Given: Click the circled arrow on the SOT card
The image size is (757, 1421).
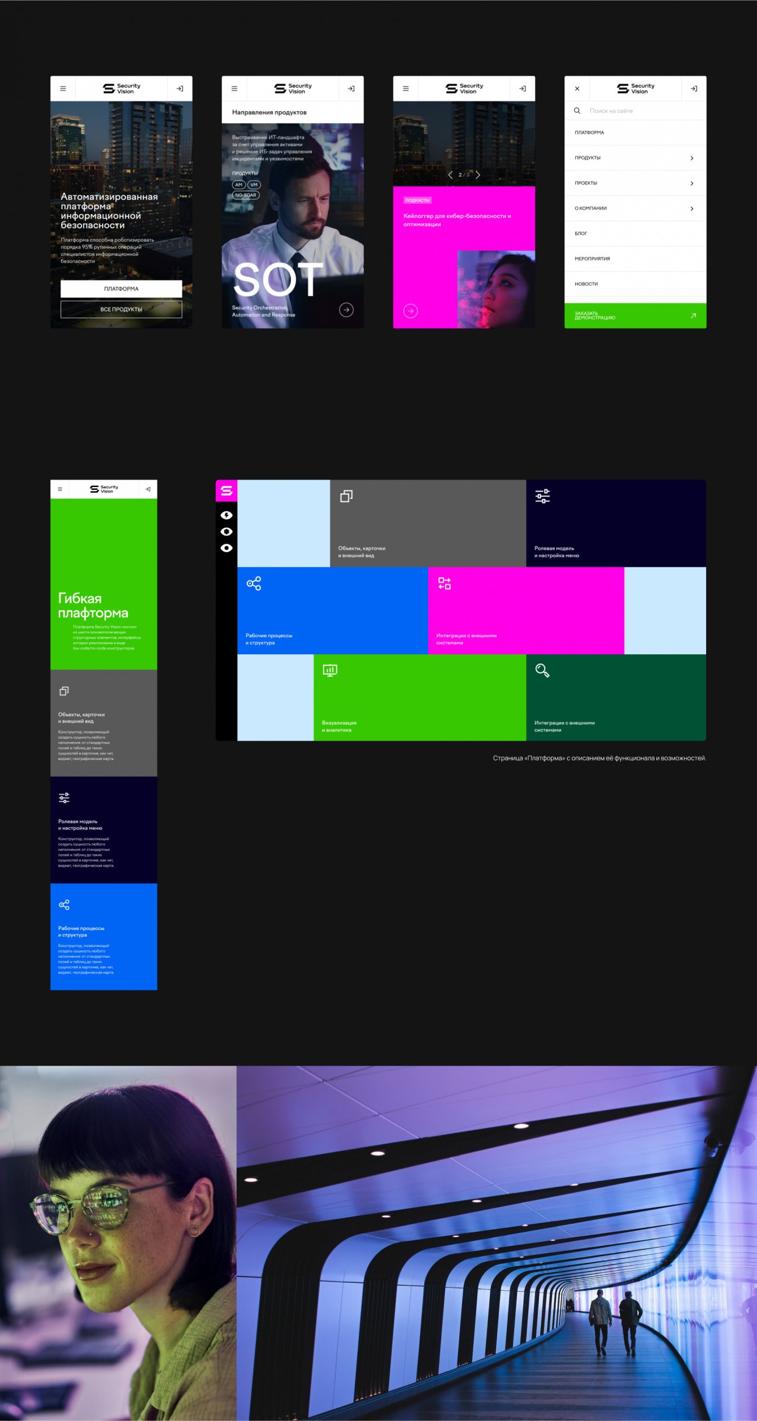Looking at the screenshot, I should tap(346, 310).
